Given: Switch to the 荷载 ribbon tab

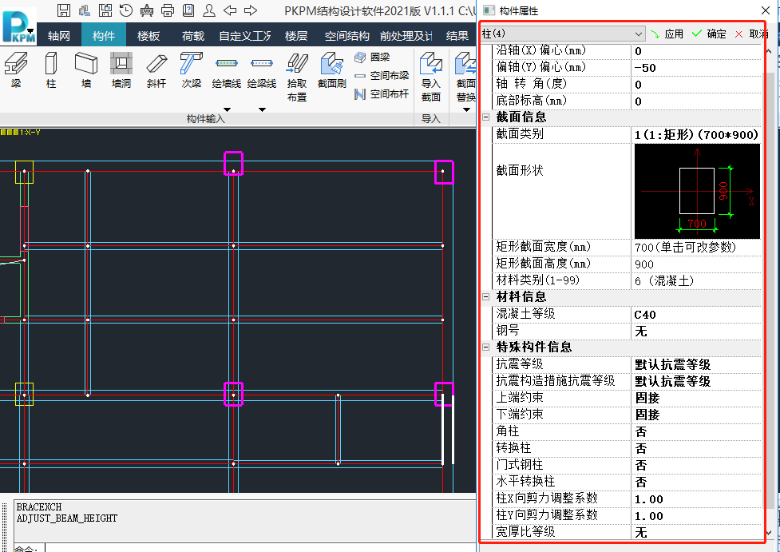Looking at the screenshot, I should [x=193, y=36].
